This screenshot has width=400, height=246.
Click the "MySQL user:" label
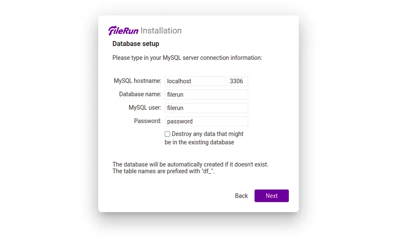145,108
